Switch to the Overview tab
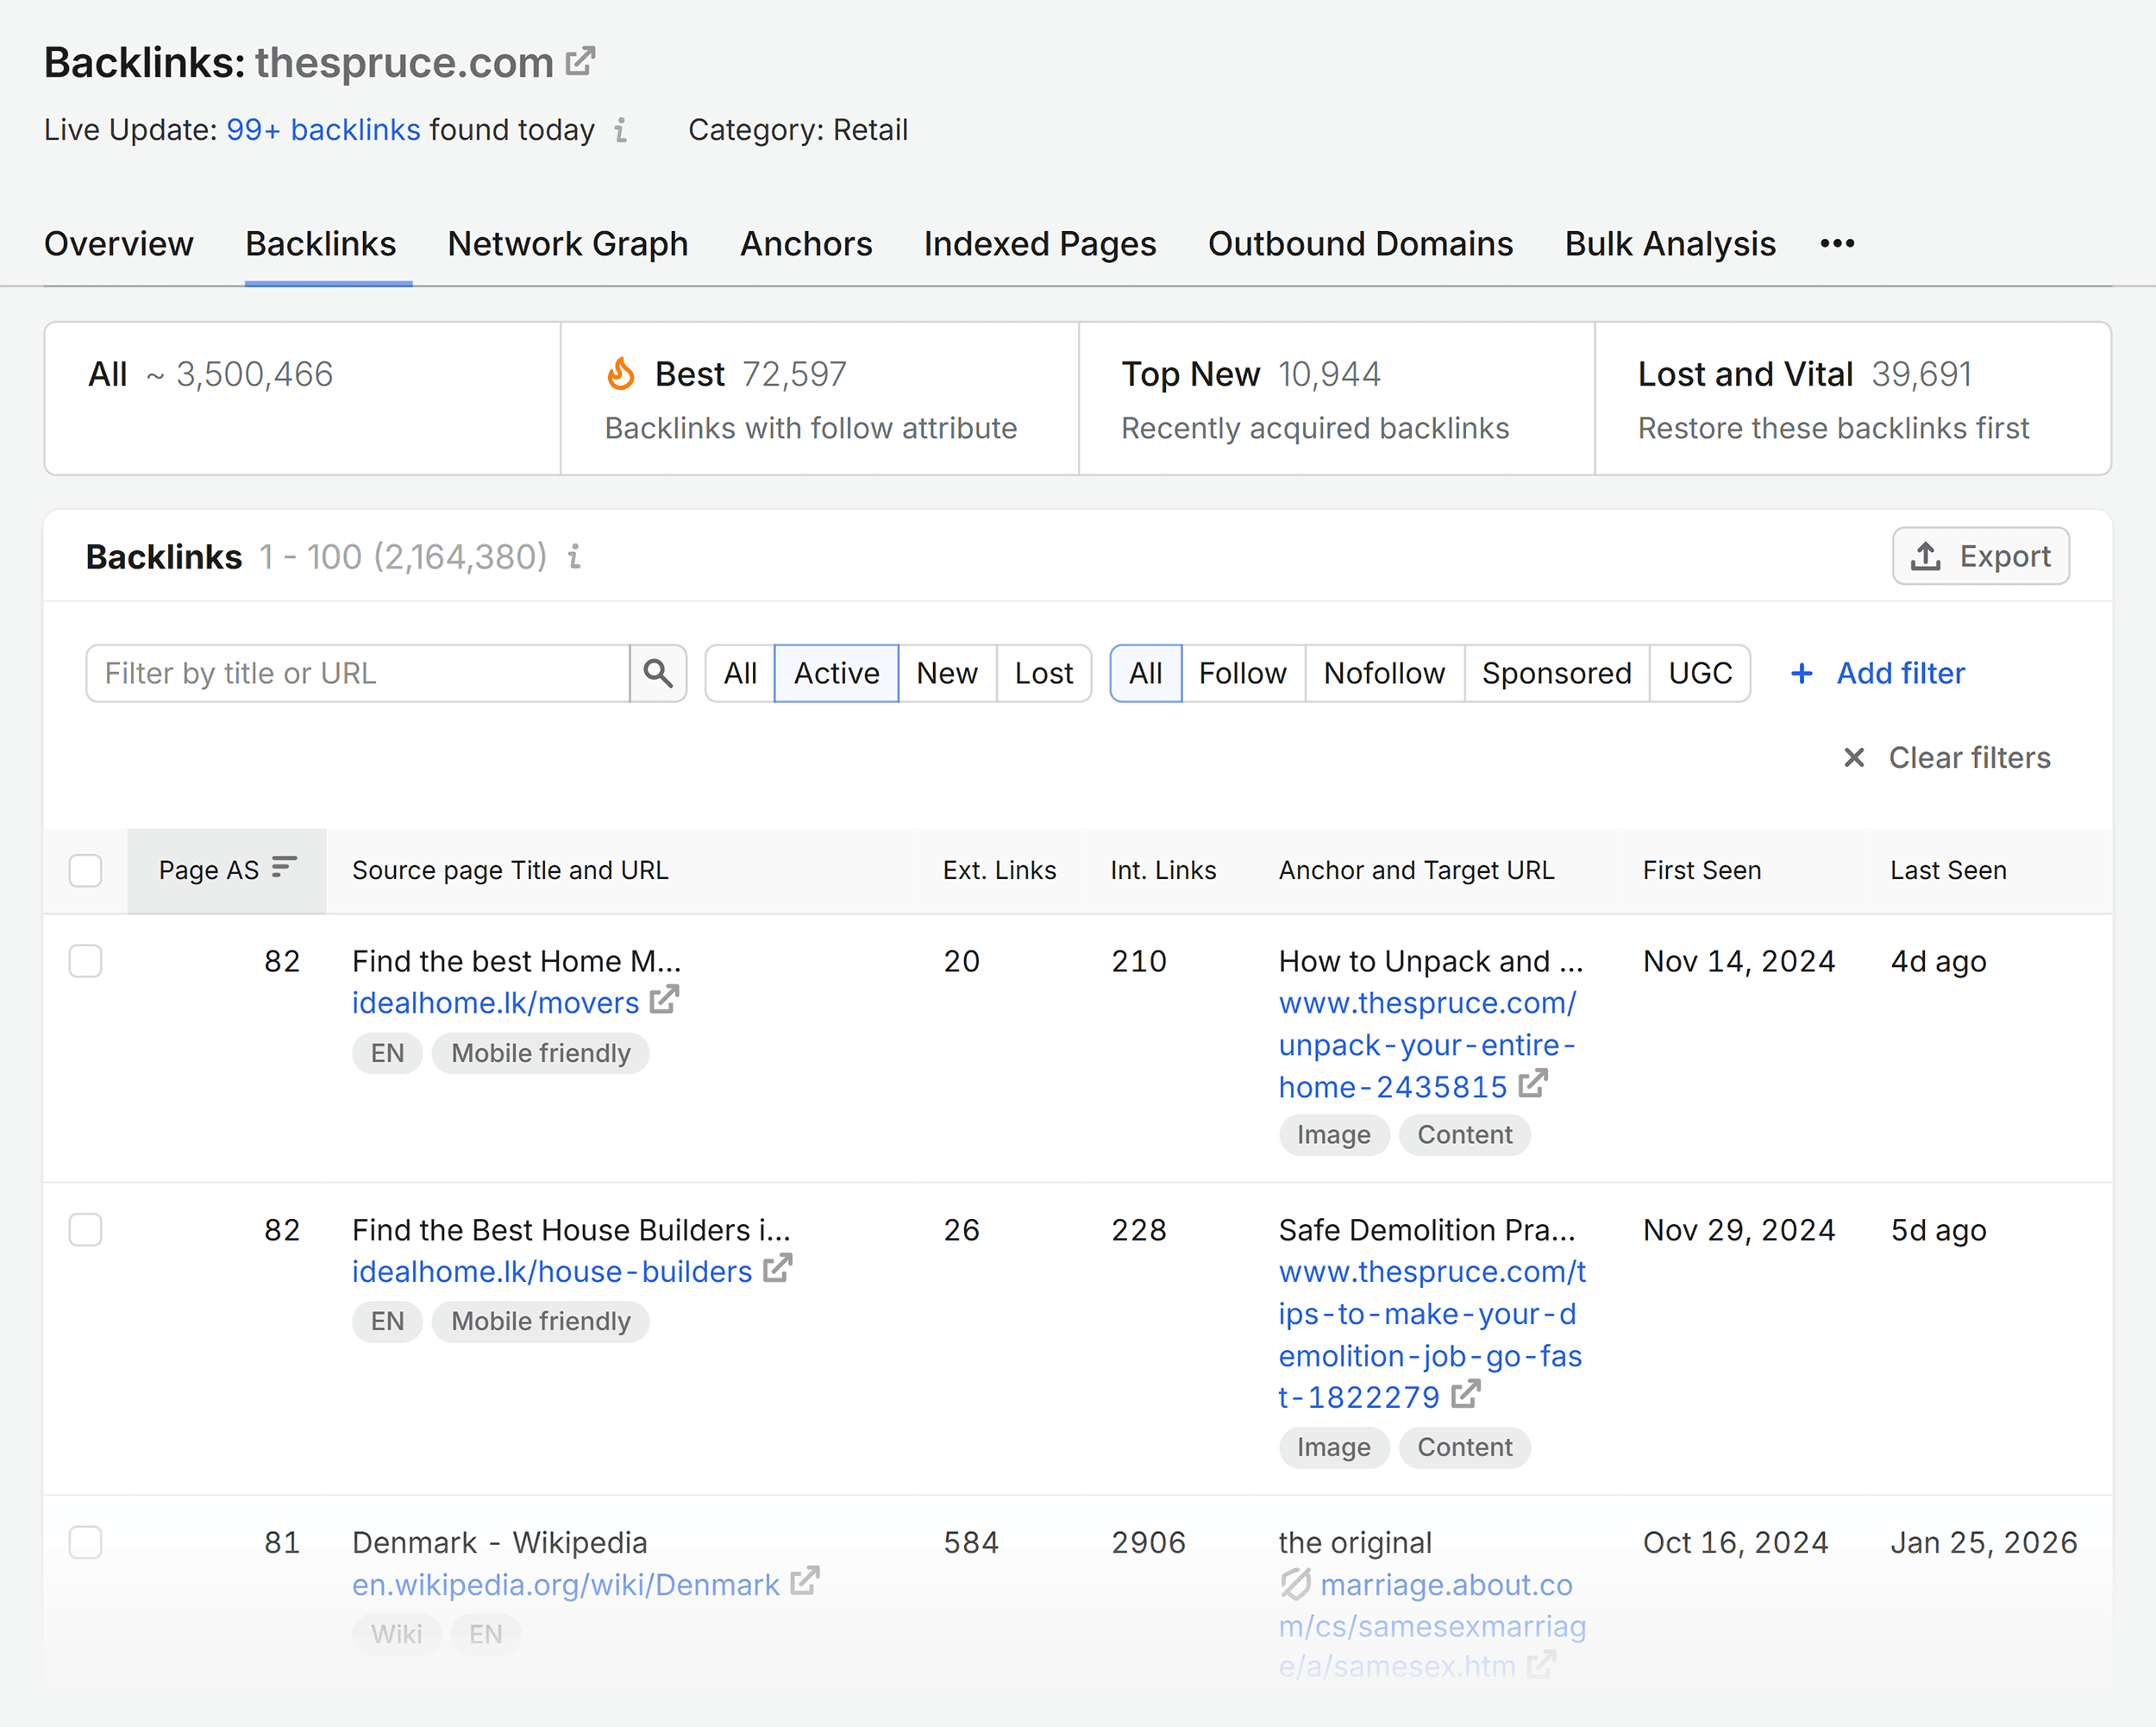This screenshot has height=1727, width=2156. click(119, 244)
